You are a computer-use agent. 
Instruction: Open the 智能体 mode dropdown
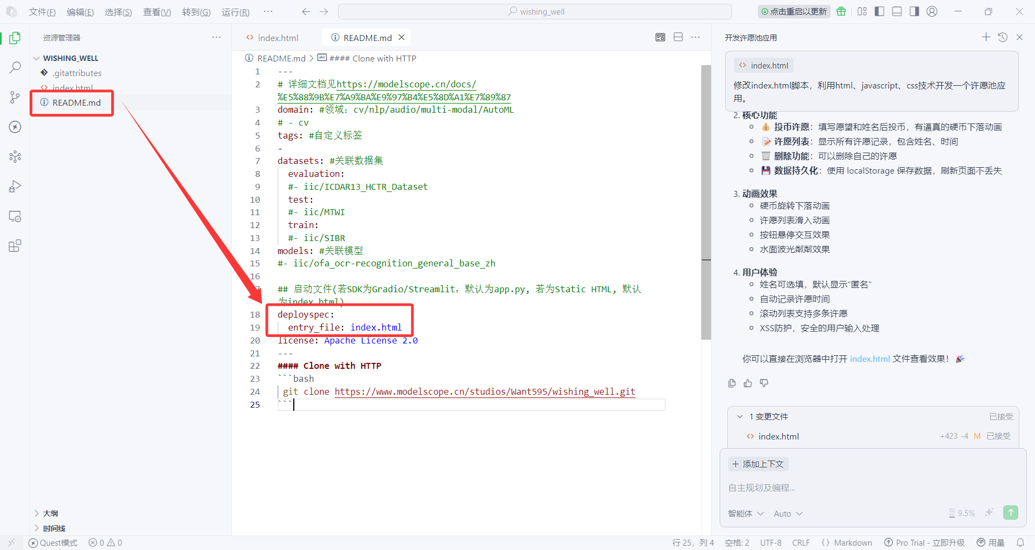coord(746,514)
